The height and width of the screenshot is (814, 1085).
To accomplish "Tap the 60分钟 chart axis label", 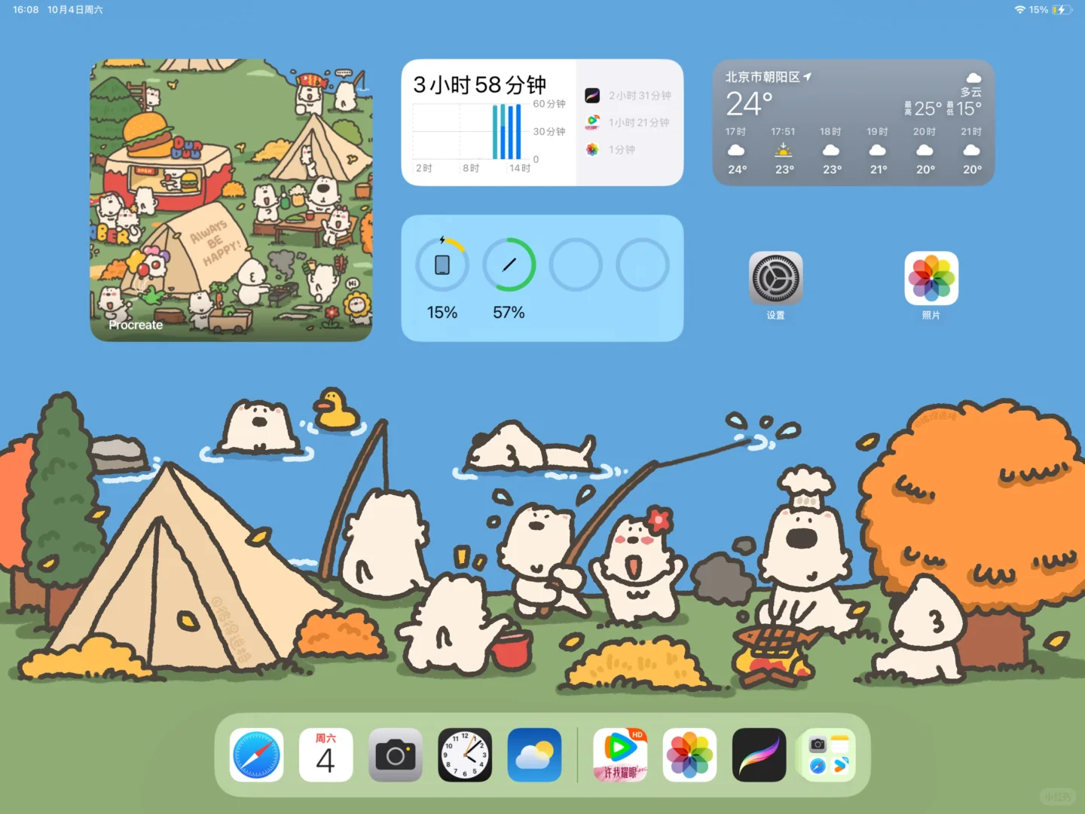I will point(549,104).
